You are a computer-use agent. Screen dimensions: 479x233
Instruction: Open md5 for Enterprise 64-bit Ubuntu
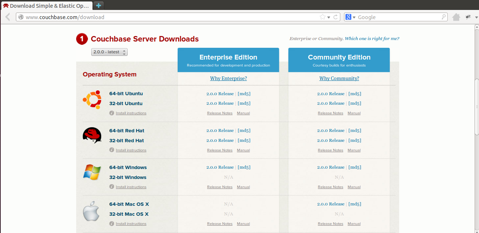pyautogui.click(x=244, y=94)
